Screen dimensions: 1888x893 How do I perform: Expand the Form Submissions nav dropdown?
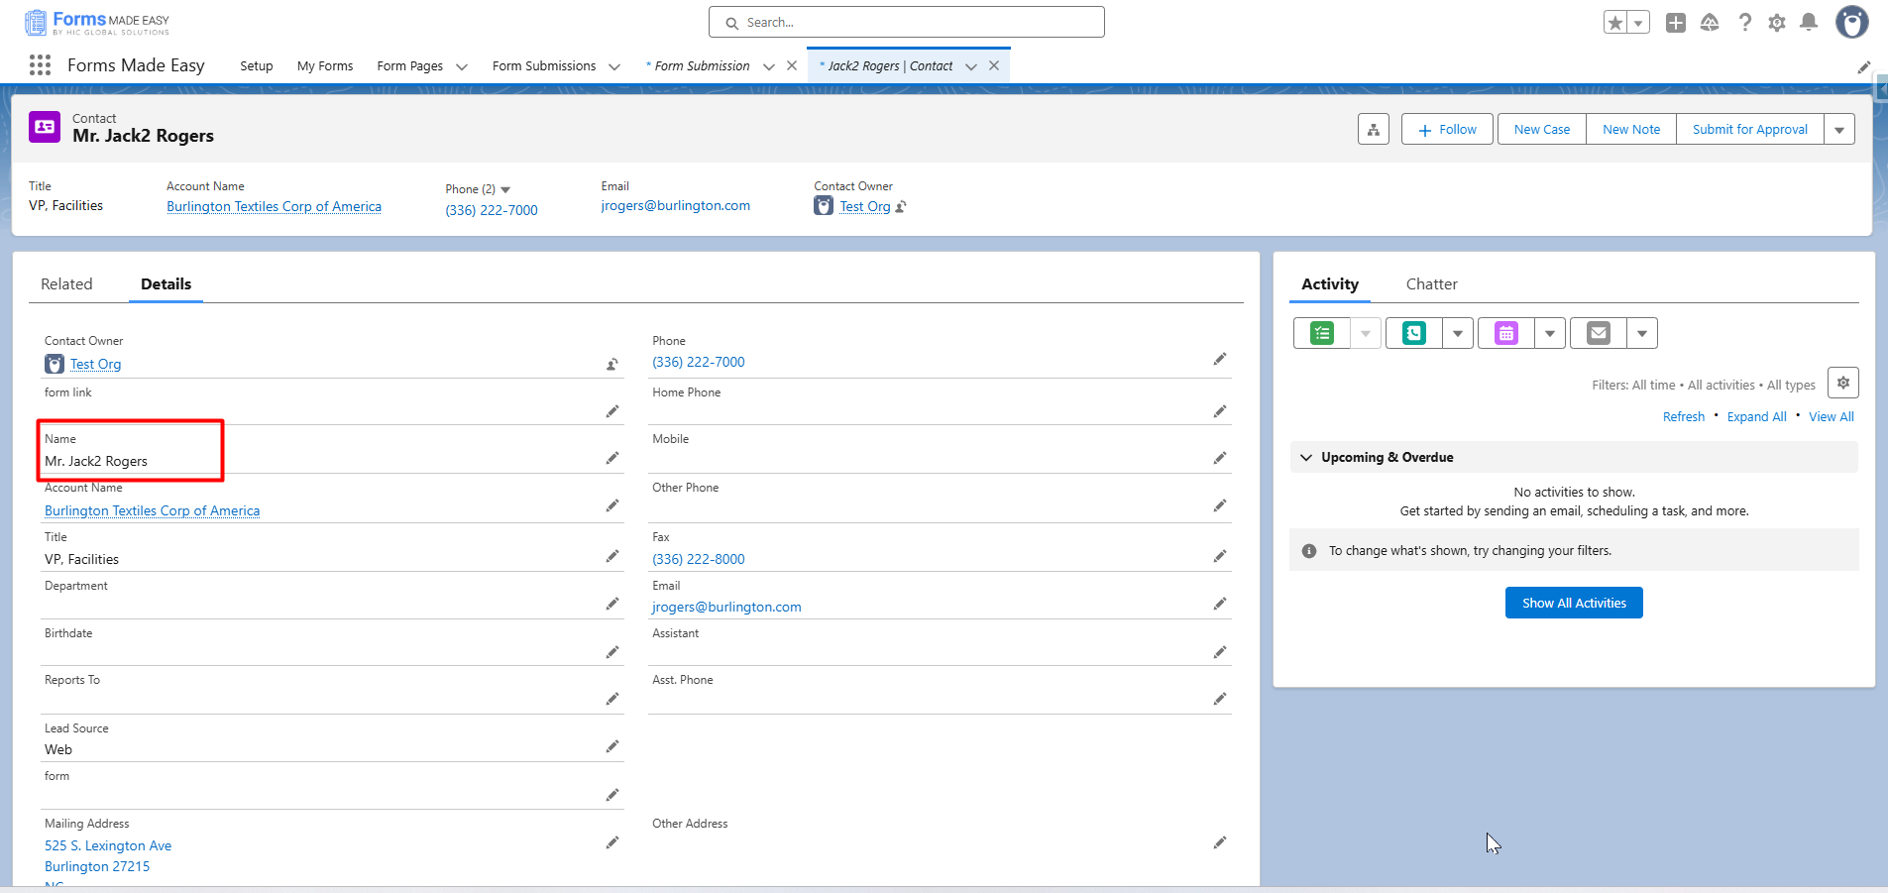tap(614, 67)
